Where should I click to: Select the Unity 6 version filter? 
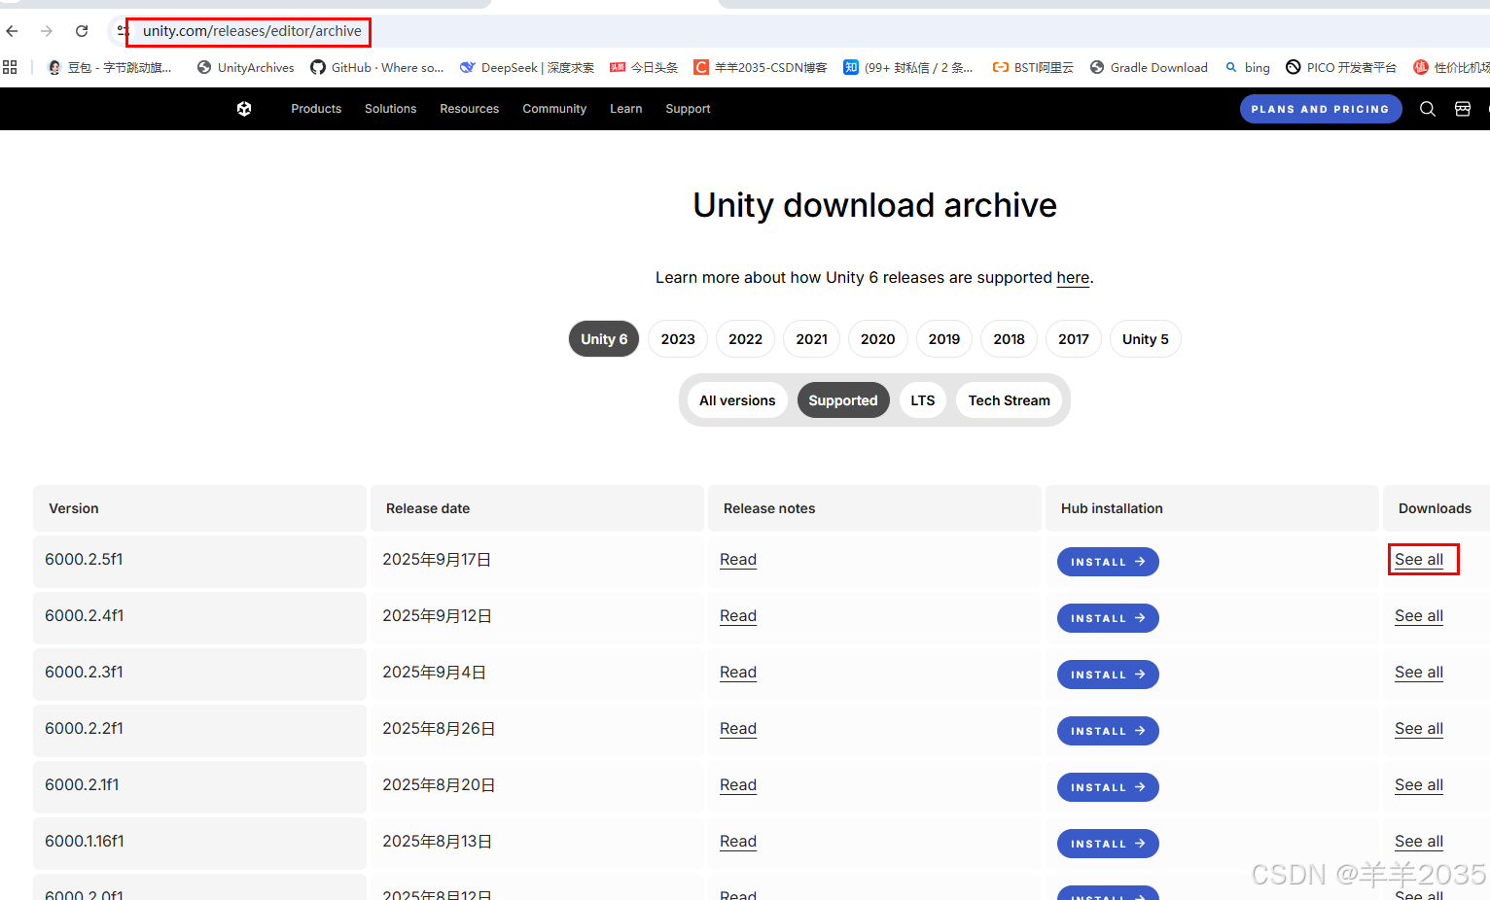point(604,339)
